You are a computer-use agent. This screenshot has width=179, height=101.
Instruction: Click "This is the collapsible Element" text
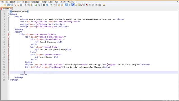(x=83, y=67)
